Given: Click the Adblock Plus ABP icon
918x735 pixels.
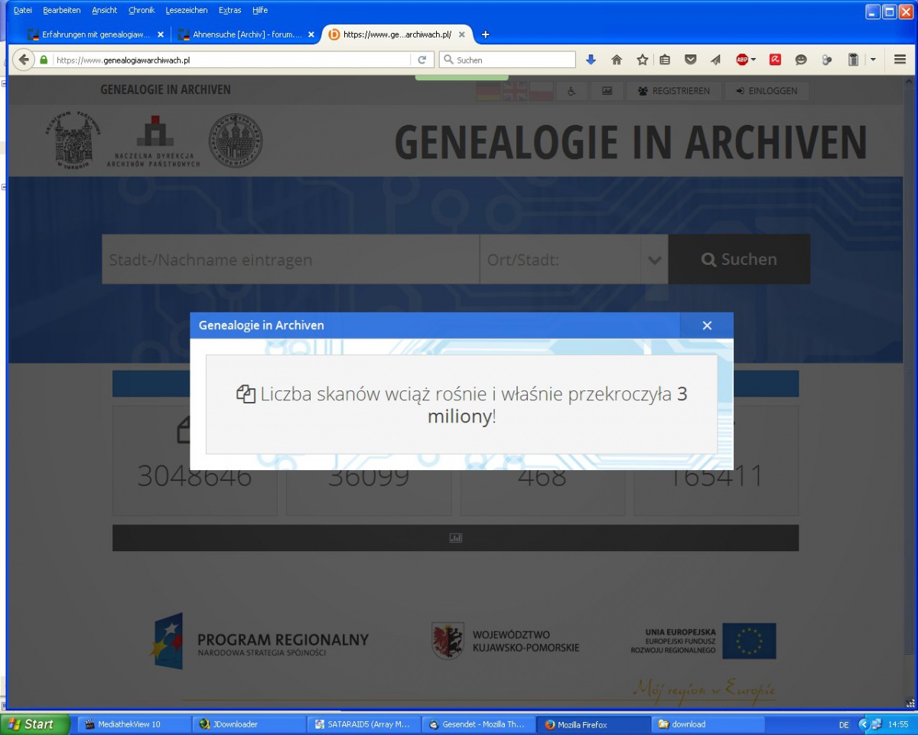Looking at the screenshot, I should tap(741, 60).
